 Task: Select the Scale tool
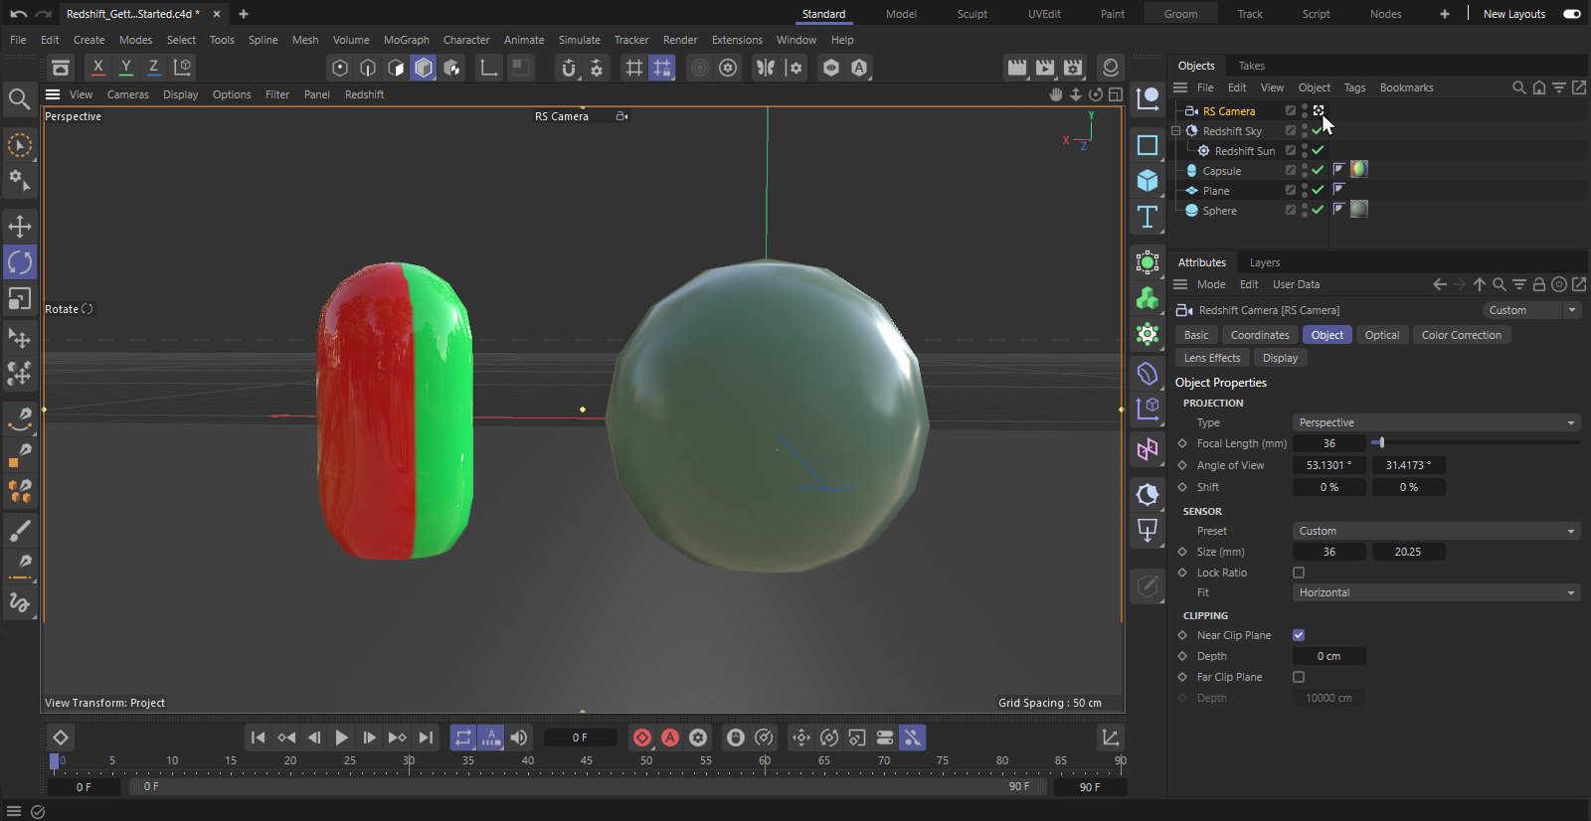coord(19,299)
